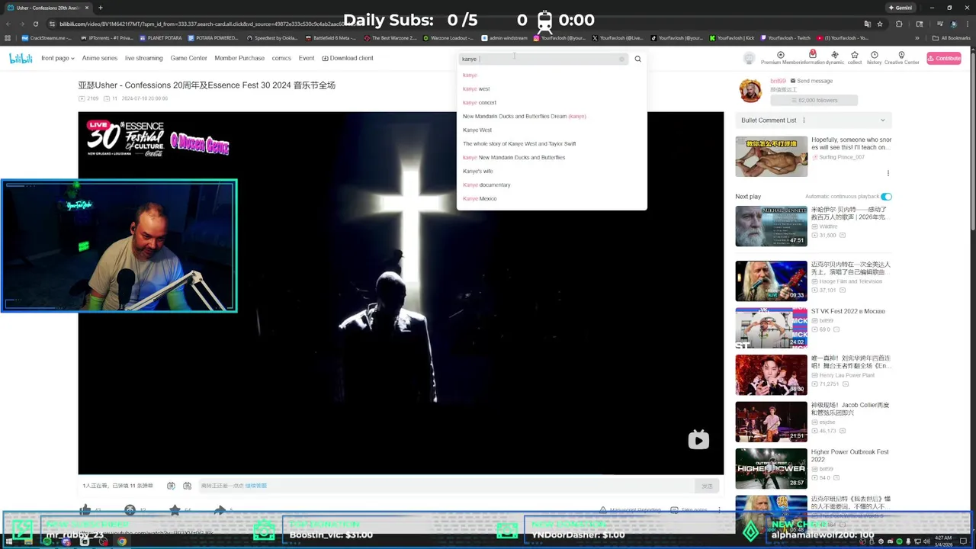Image resolution: width=976 pixels, height=549 pixels.
Task: Open the information inbox icon
Action: click(813, 55)
